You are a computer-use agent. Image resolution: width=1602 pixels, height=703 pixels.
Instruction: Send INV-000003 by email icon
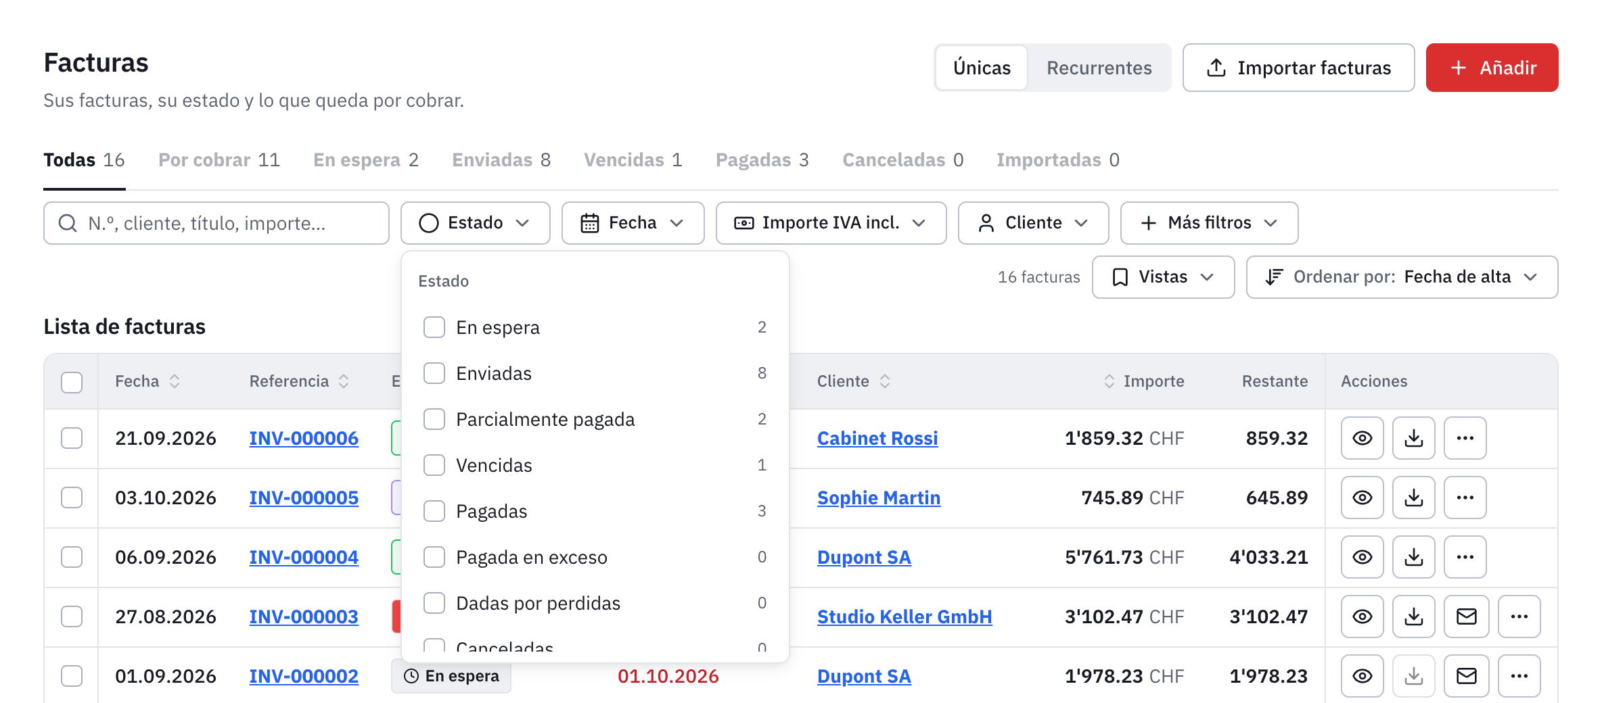(x=1466, y=616)
